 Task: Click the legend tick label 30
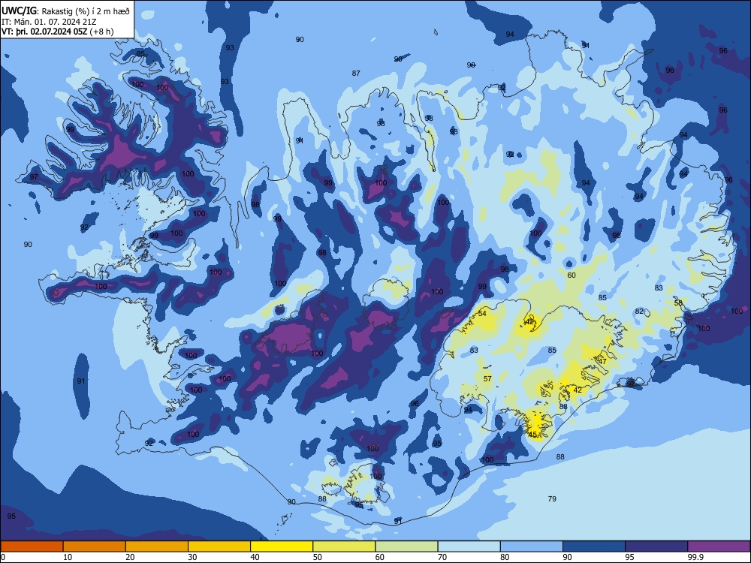[x=192, y=557]
